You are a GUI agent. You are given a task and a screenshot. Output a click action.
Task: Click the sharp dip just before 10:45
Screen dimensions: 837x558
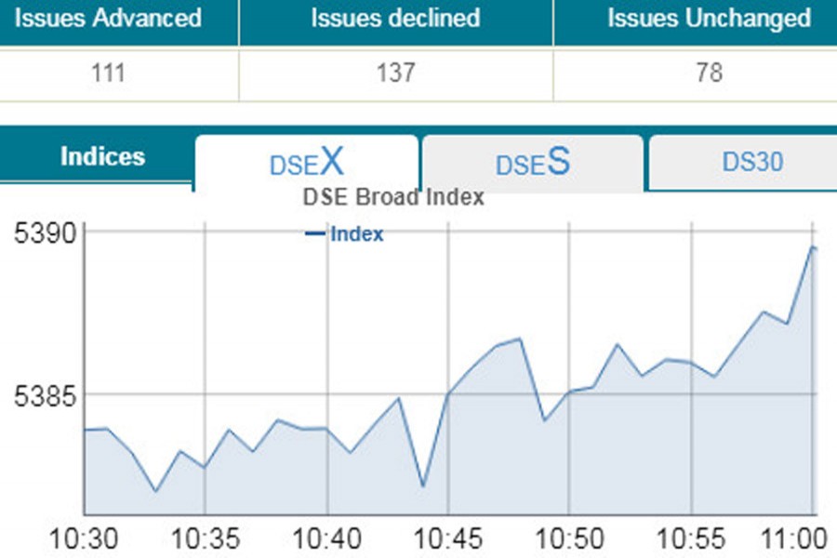point(423,485)
